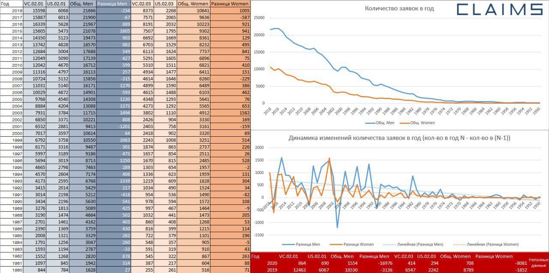
Task: Select the 'VC.02.01' header in the main table
Action: pyautogui.click(x=34, y=3)
